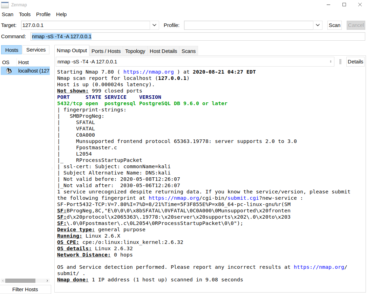Switch to the Ports / Hosts tab
This screenshot has width=367, height=294.
pos(106,51)
